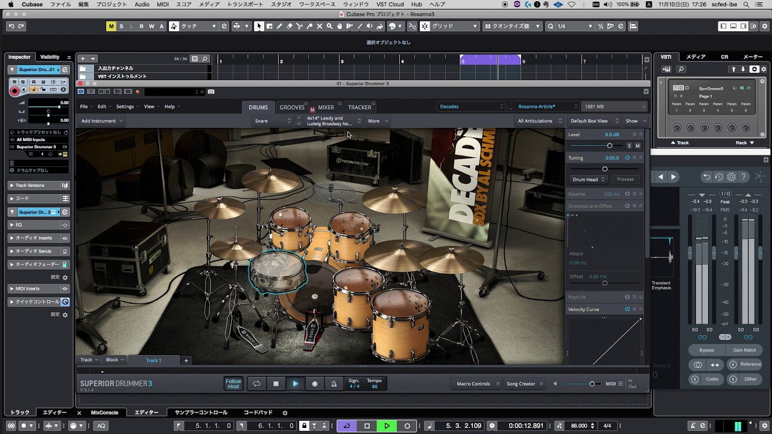This screenshot has width=772, height=434.
Task: Click the More button next to drum model
Action: pos(378,121)
